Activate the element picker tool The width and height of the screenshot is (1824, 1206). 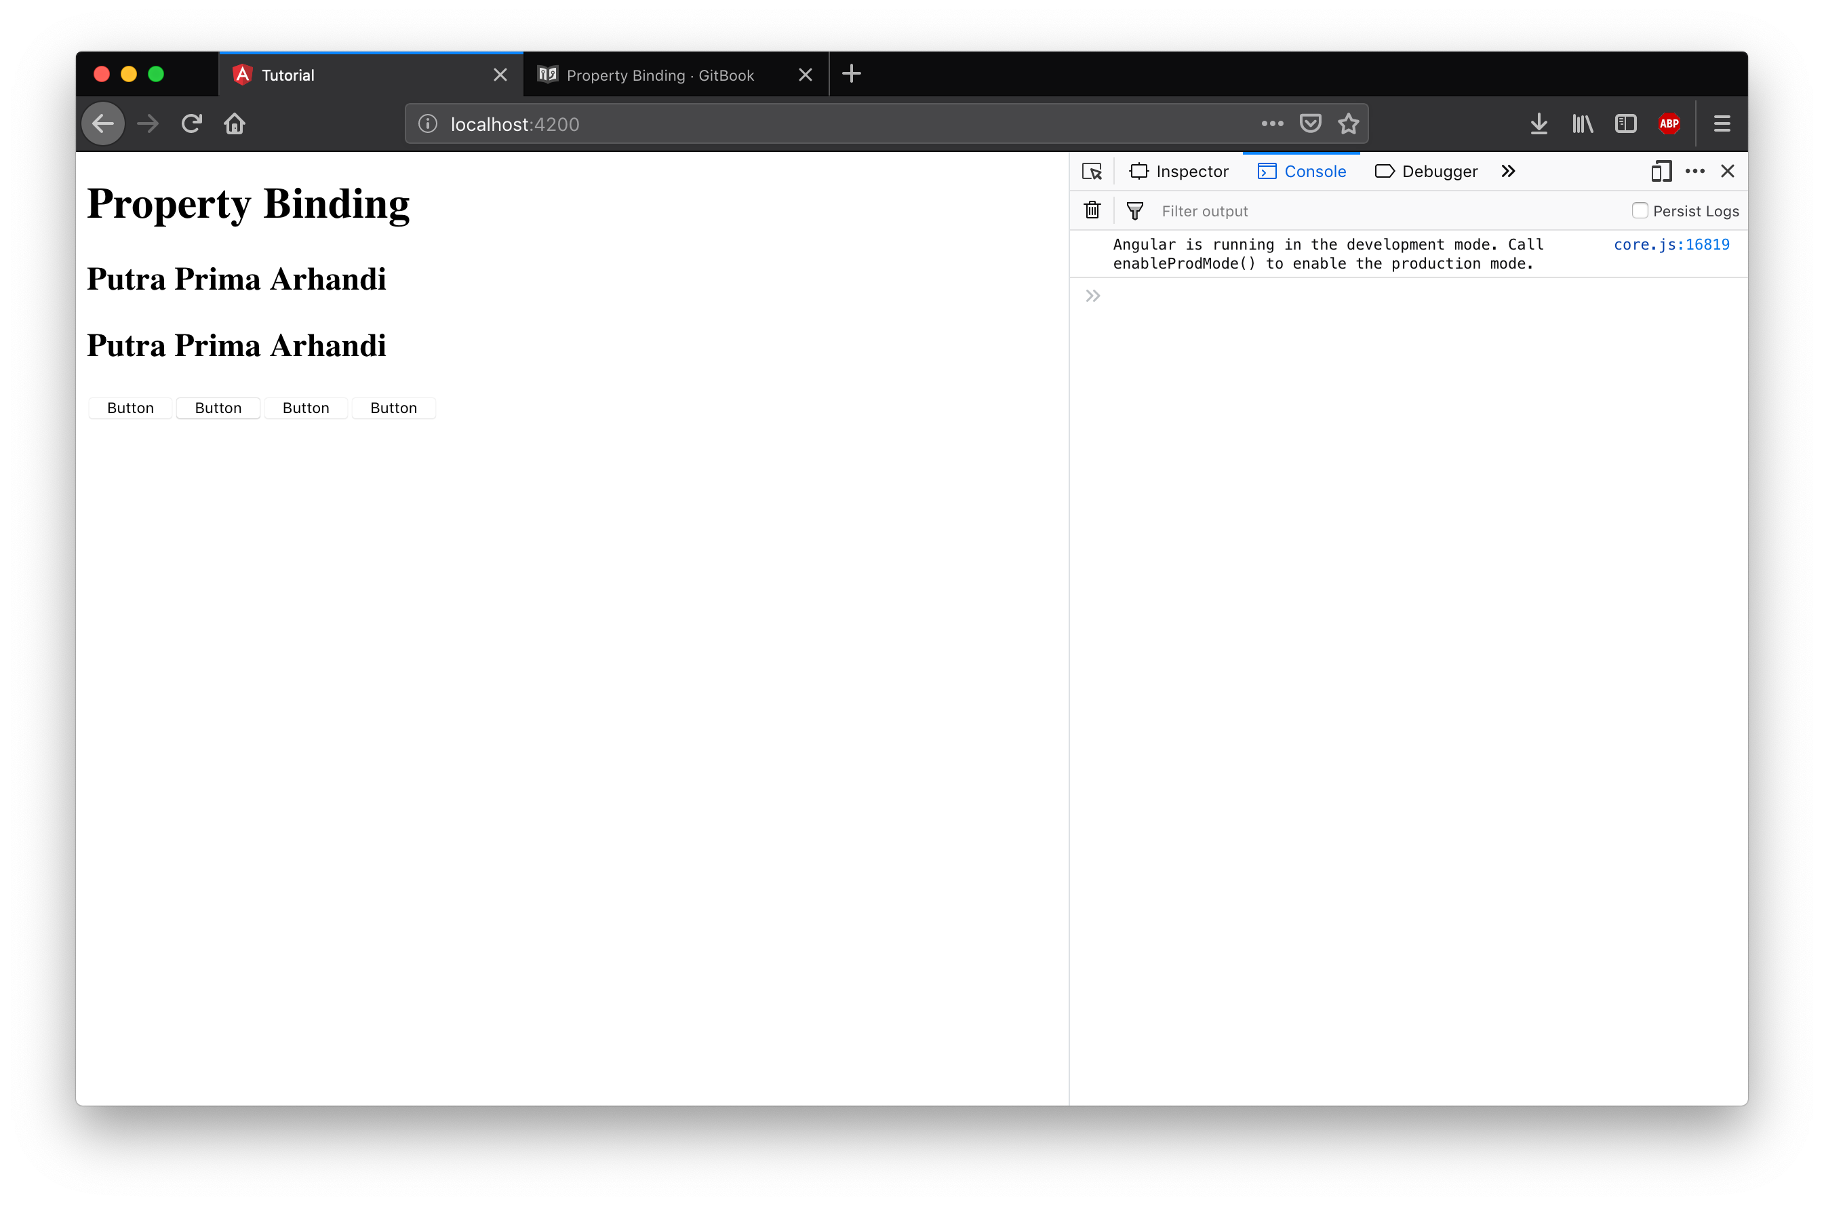pyautogui.click(x=1092, y=172)
